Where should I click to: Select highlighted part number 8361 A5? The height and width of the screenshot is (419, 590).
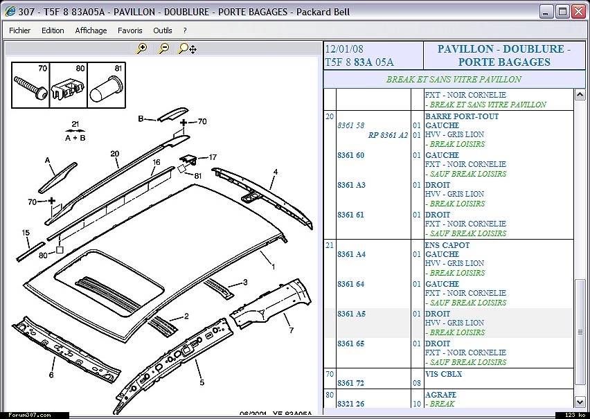(352, 314)
